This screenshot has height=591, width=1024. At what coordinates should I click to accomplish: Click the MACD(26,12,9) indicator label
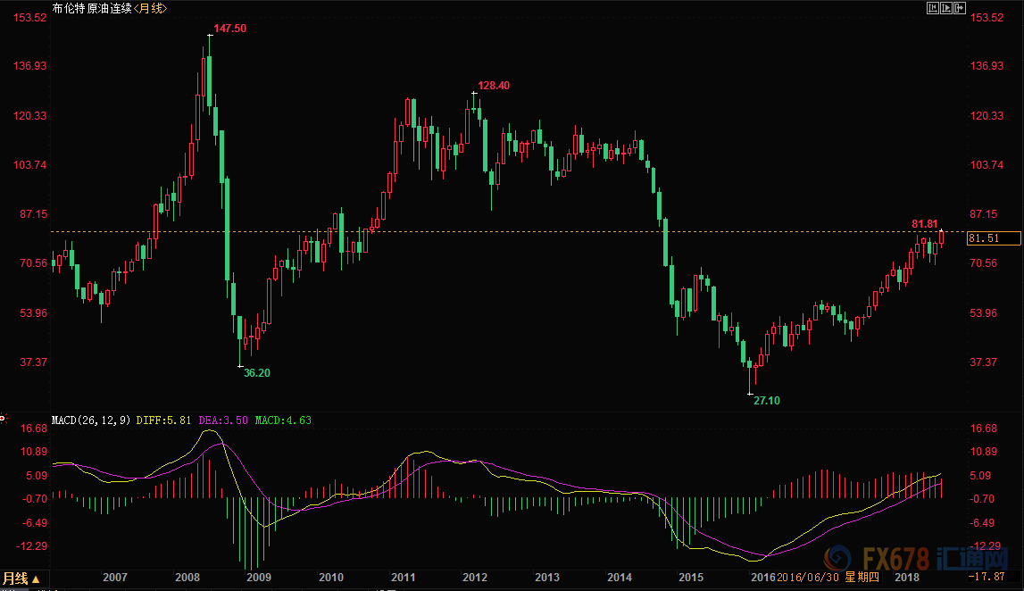pos(91,419)
